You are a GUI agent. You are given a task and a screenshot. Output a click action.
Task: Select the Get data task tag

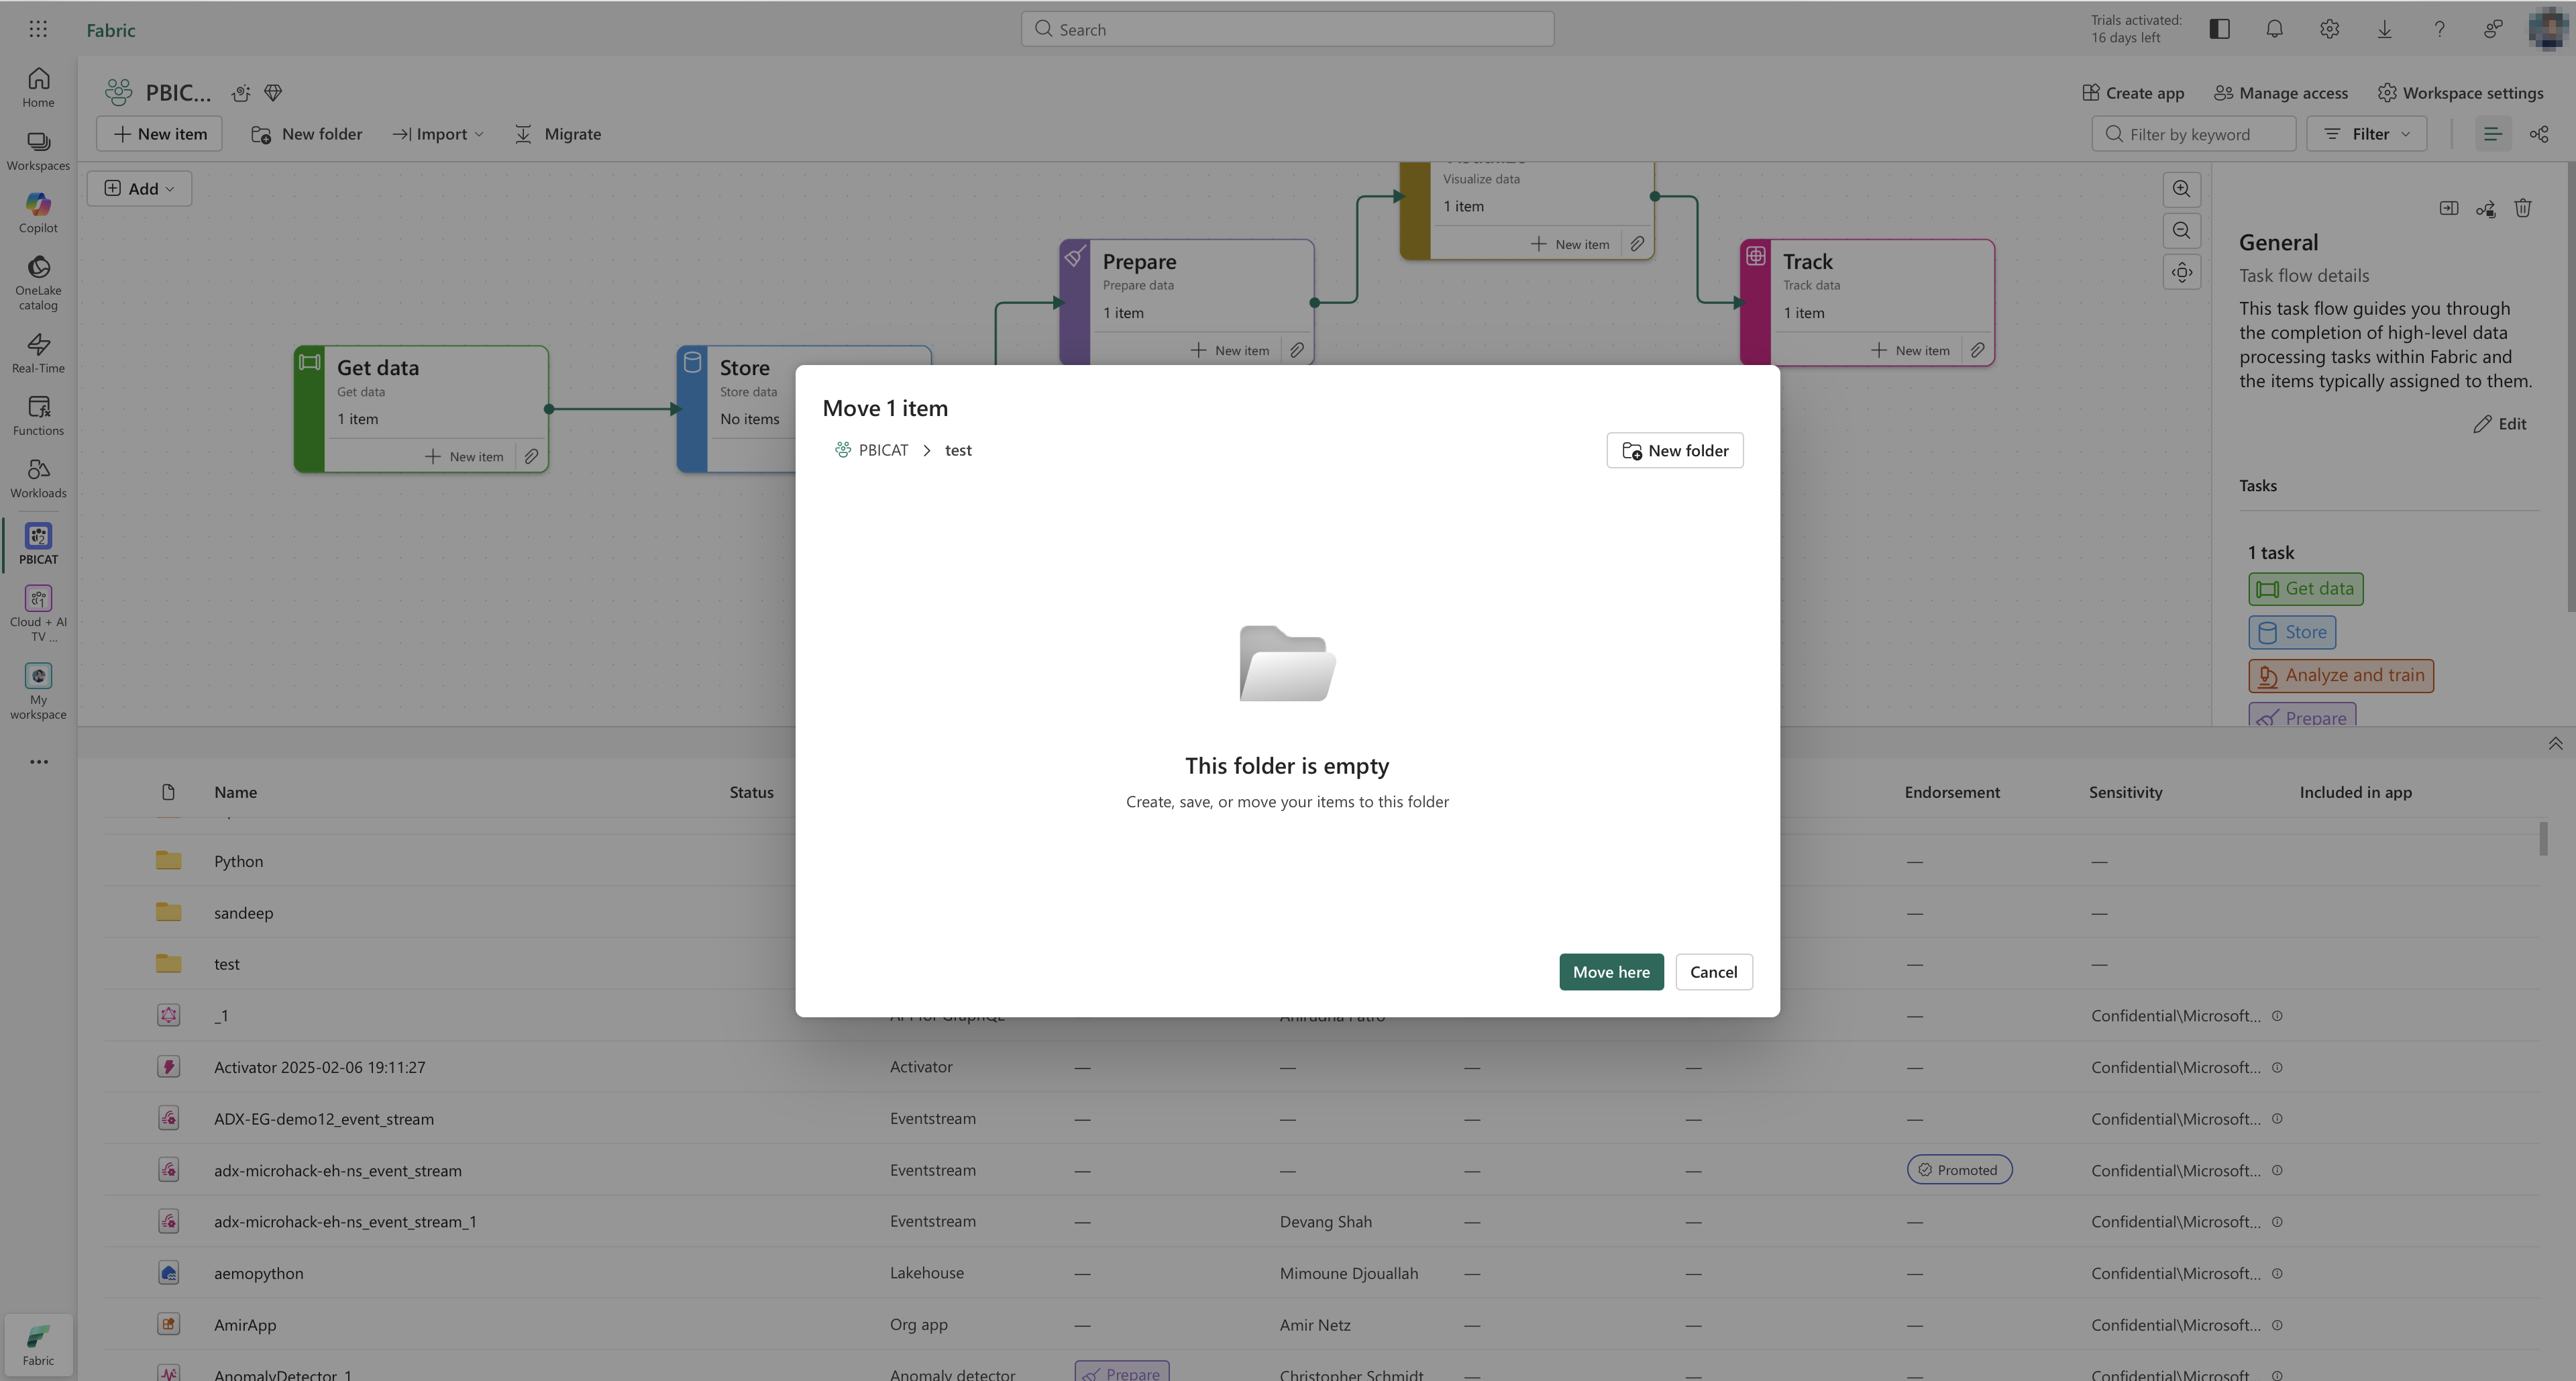tap(2305, 589)
